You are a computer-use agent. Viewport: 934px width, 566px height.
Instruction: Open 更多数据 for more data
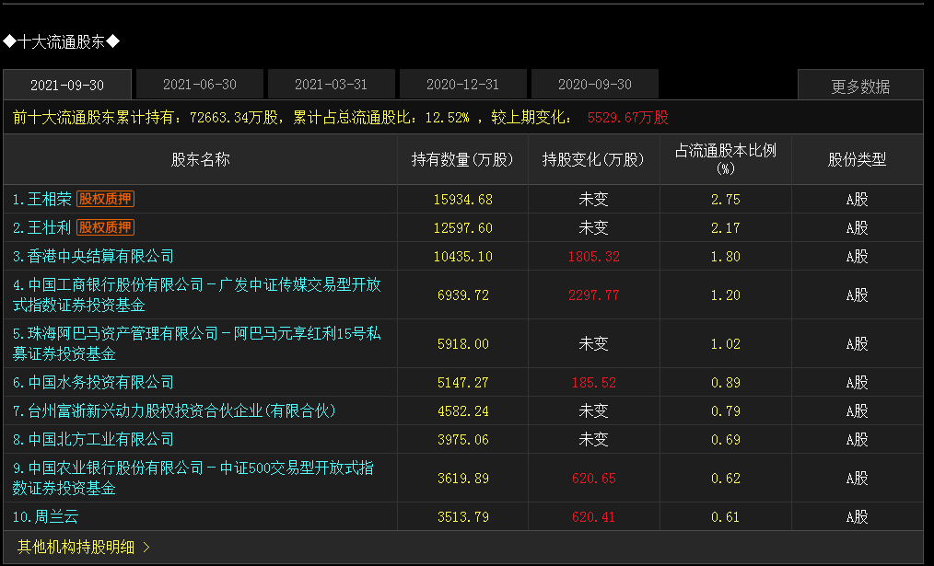pos(860,87)
